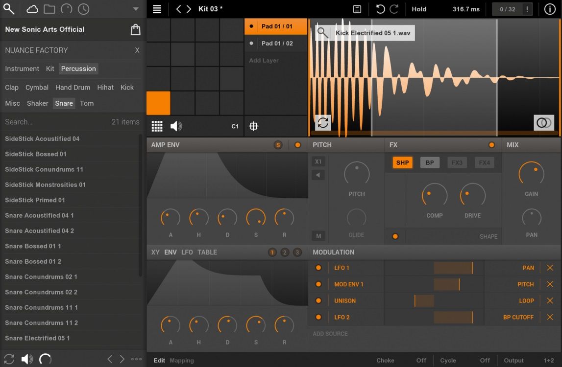Toggle the UNISON modulation enable dot
This screenshot has width=562, height=367.
(318, 301)
